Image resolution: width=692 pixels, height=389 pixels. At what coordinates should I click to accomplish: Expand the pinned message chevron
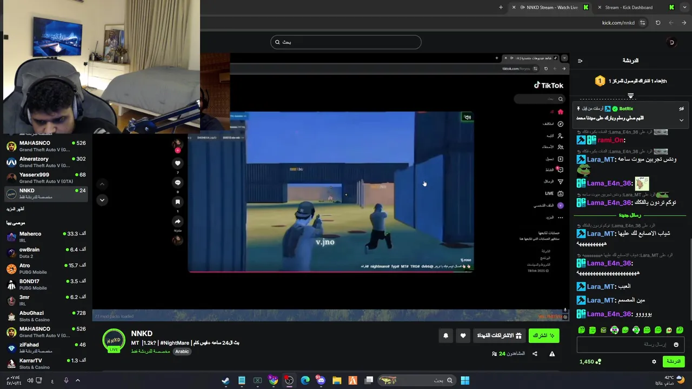point(681,120)
